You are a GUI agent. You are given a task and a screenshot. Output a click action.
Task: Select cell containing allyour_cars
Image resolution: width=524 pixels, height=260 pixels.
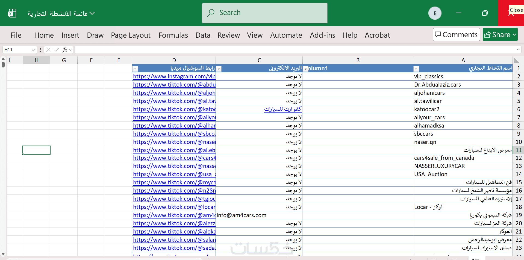(463, 117)
